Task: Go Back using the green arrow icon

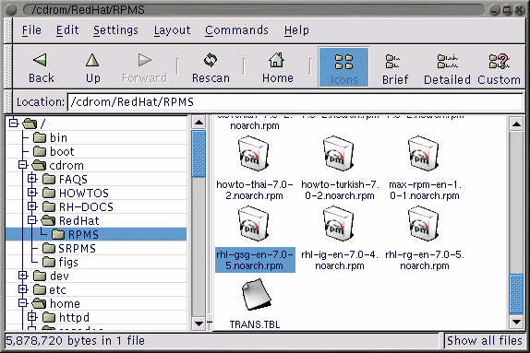Action: (x=41, y=61)
